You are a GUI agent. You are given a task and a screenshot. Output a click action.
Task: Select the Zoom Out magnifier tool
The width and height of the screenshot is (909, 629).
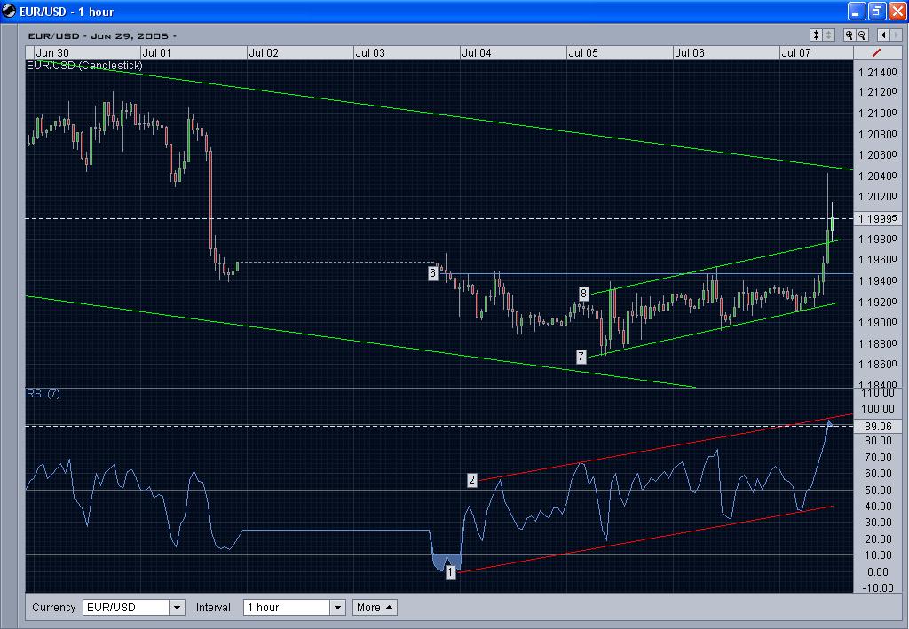click(861, 35)
